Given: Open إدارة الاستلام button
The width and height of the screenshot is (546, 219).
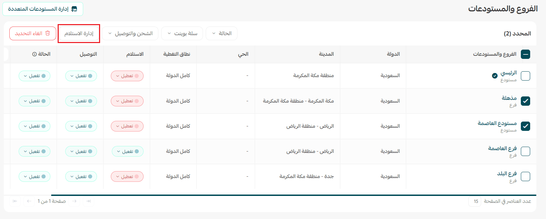Looking at the screenshot, I should [x=79, y=33].
